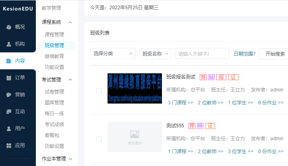Open the 营销 marketing sidebar icon

(9, 95)
